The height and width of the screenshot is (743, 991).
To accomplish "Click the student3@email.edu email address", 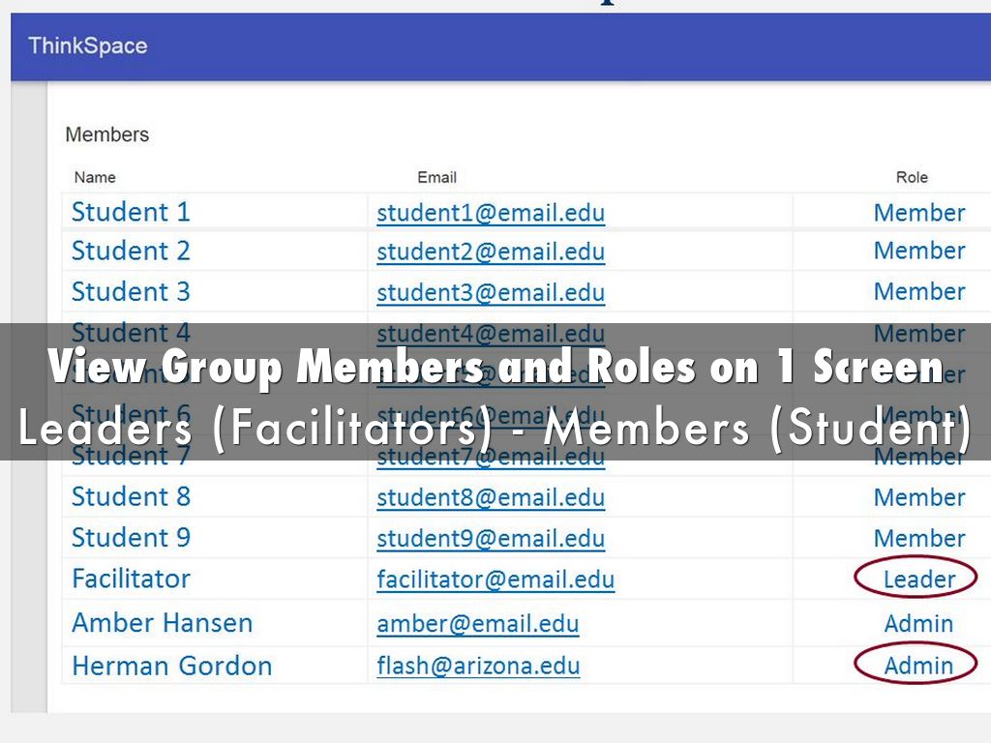I will 491,292.
